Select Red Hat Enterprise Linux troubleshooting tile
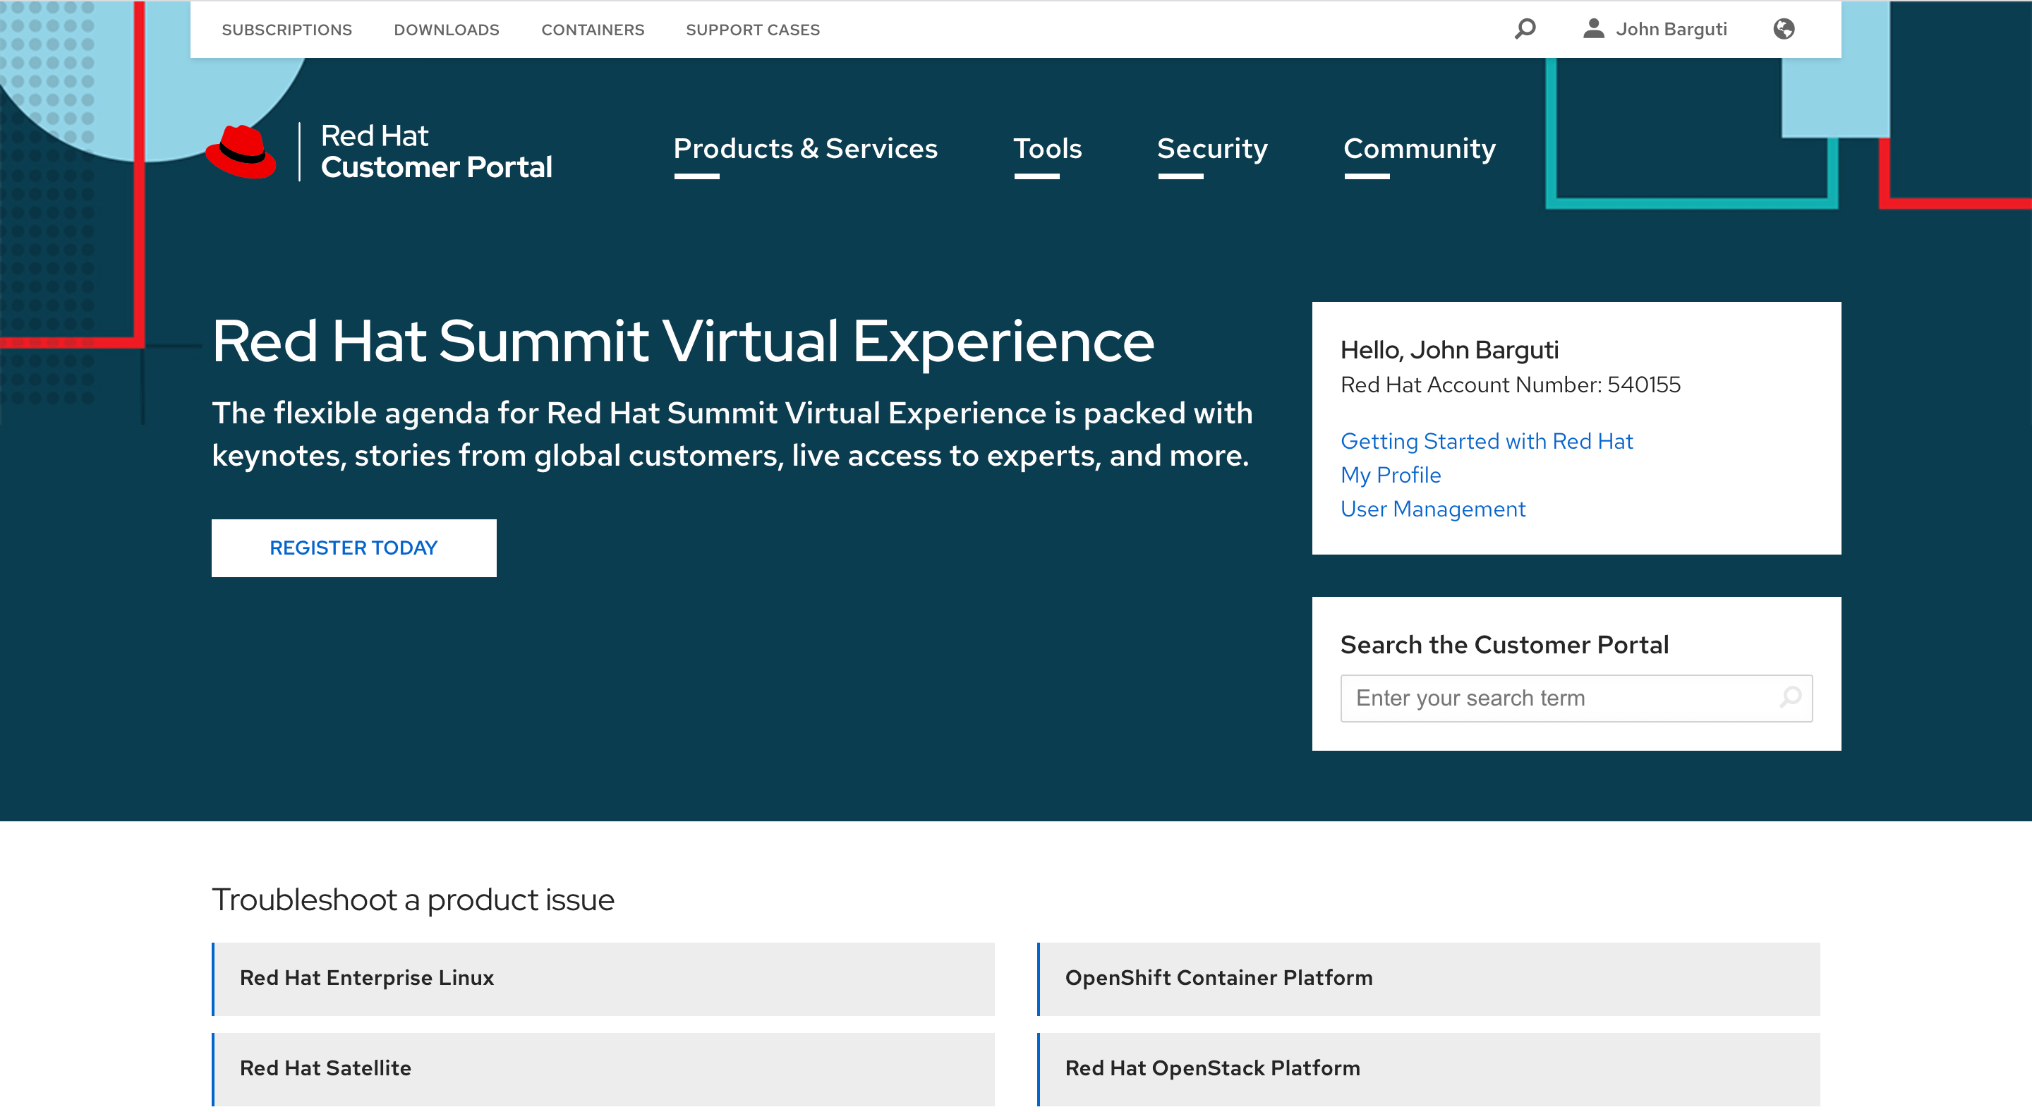The height and width of the screenshot is (1112, 2032). tap(603, 978)
